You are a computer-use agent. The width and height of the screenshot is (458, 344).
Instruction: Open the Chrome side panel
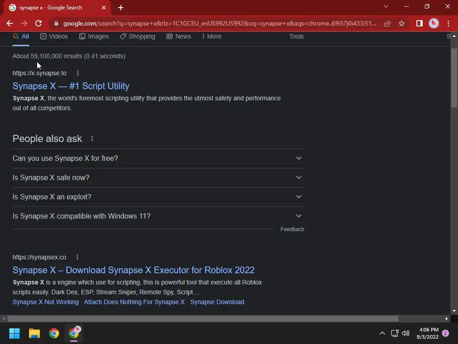coord(420,23)
